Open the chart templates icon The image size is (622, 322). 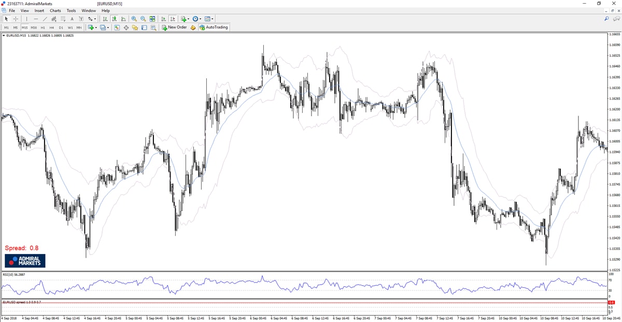[207, 19]
